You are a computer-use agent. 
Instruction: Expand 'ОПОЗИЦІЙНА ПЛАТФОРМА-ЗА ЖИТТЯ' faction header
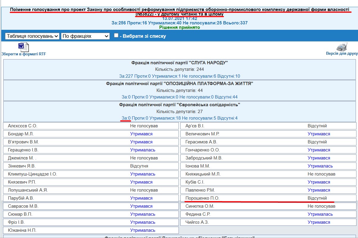pos(179,84)
